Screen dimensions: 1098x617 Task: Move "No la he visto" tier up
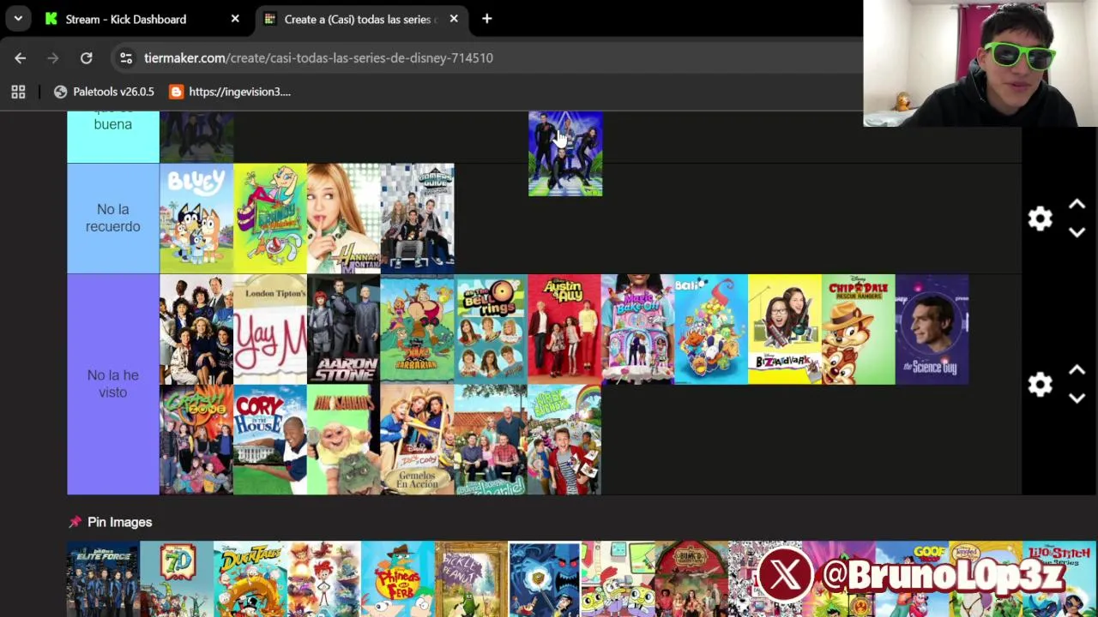1077,370
